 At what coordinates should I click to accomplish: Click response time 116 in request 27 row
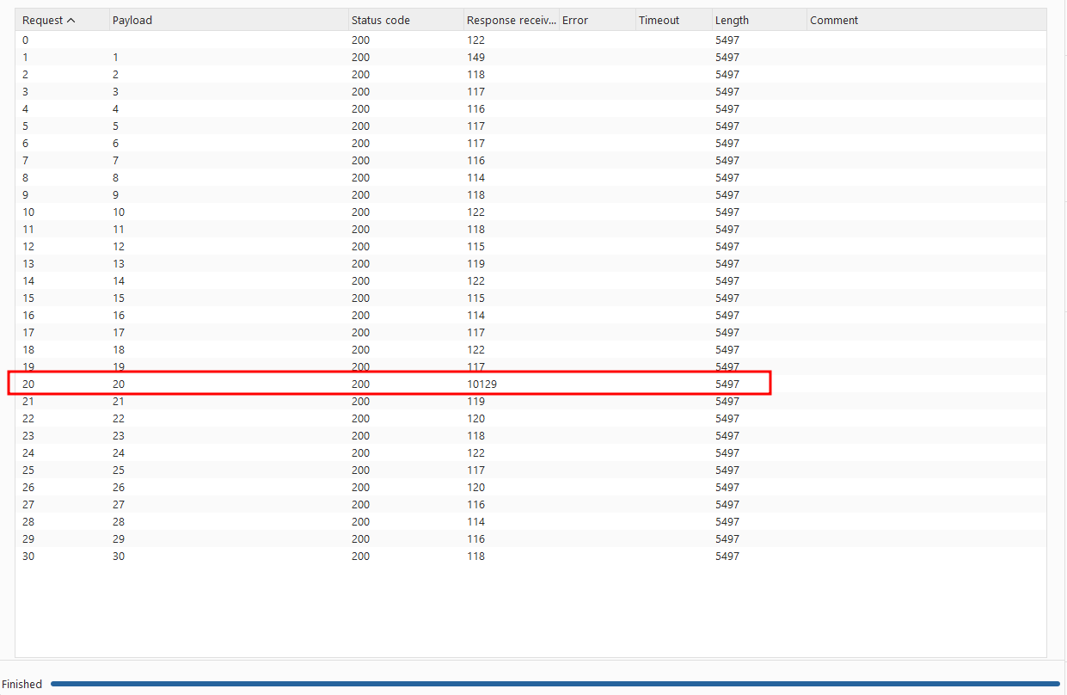point(475,504)
